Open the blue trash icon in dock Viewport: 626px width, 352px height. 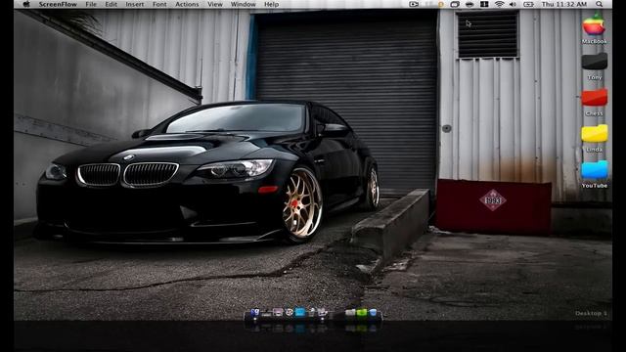click(373, 313)
